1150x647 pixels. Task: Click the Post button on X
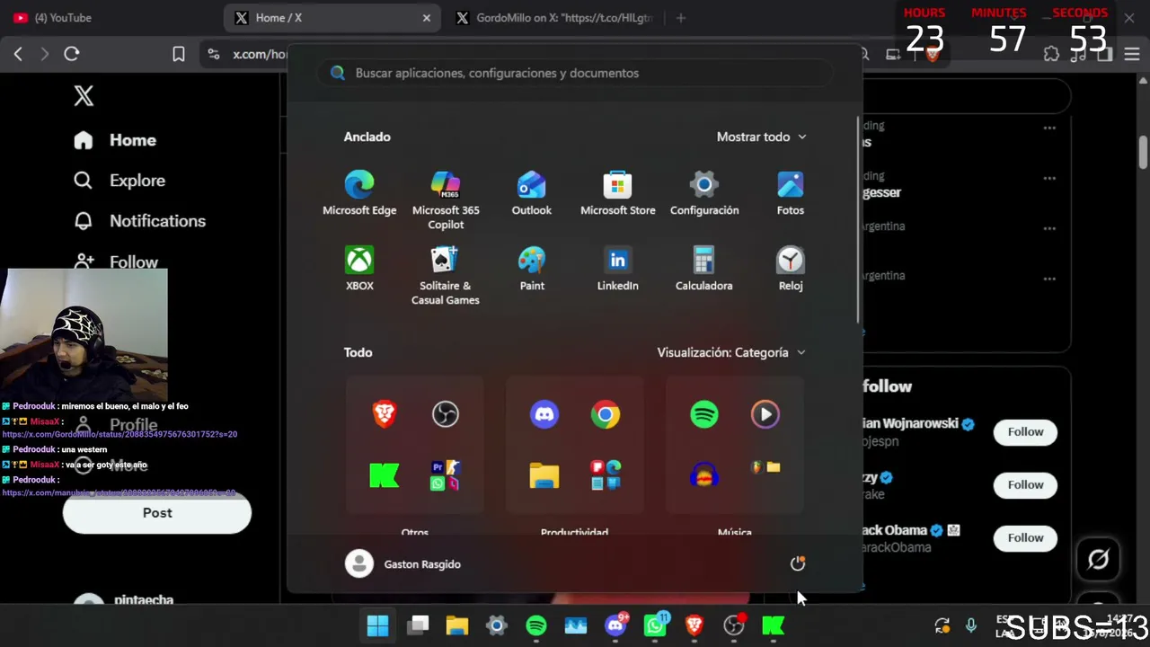click(x=157, y=512)
